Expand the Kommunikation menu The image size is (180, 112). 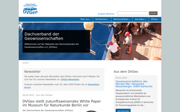click(122, 19)
